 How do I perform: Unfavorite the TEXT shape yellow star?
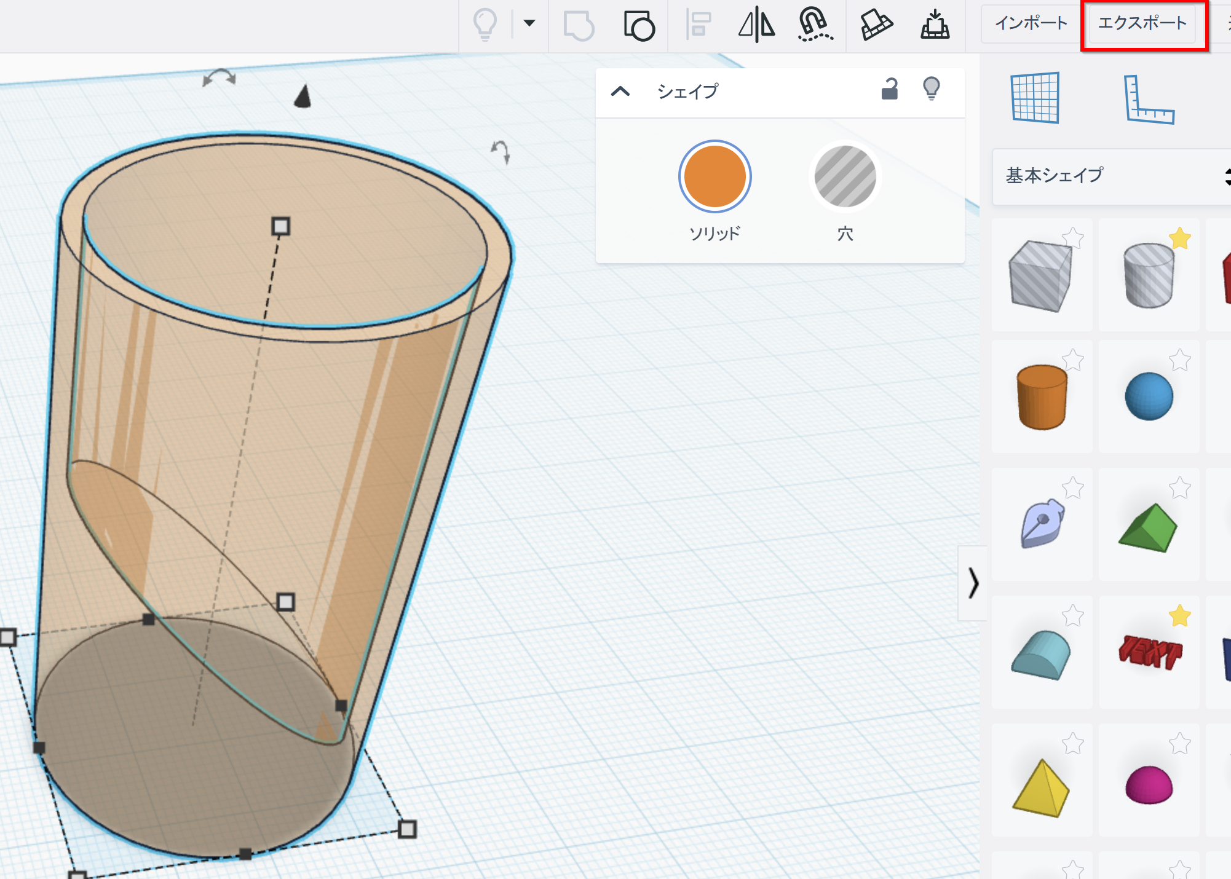tap(1180, 615)
